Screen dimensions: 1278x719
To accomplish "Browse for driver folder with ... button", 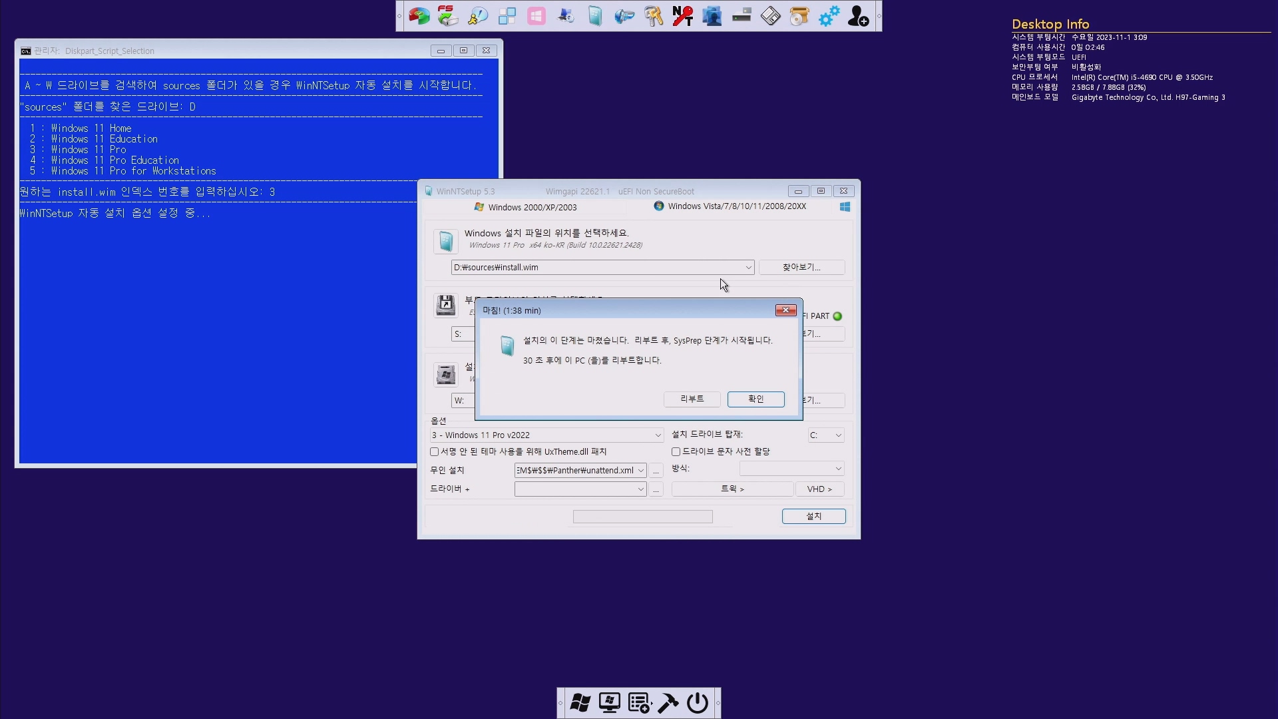I will pyautogui.click(x=656, y=489).
